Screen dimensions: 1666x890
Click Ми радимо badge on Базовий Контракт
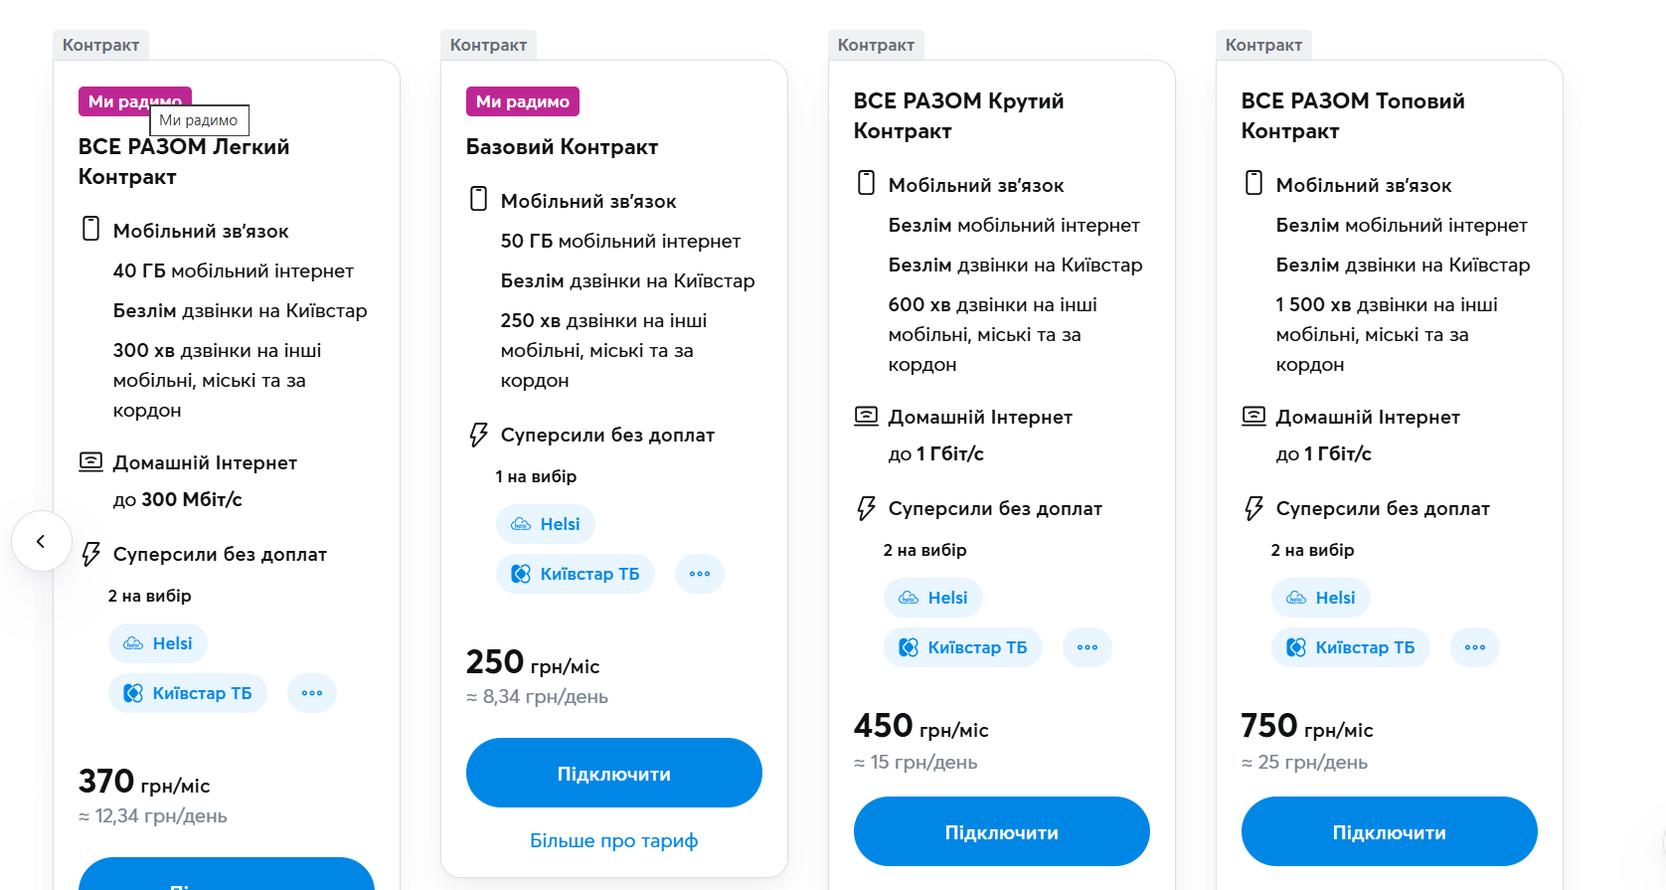pyautogui.click(x=522, y=101)
